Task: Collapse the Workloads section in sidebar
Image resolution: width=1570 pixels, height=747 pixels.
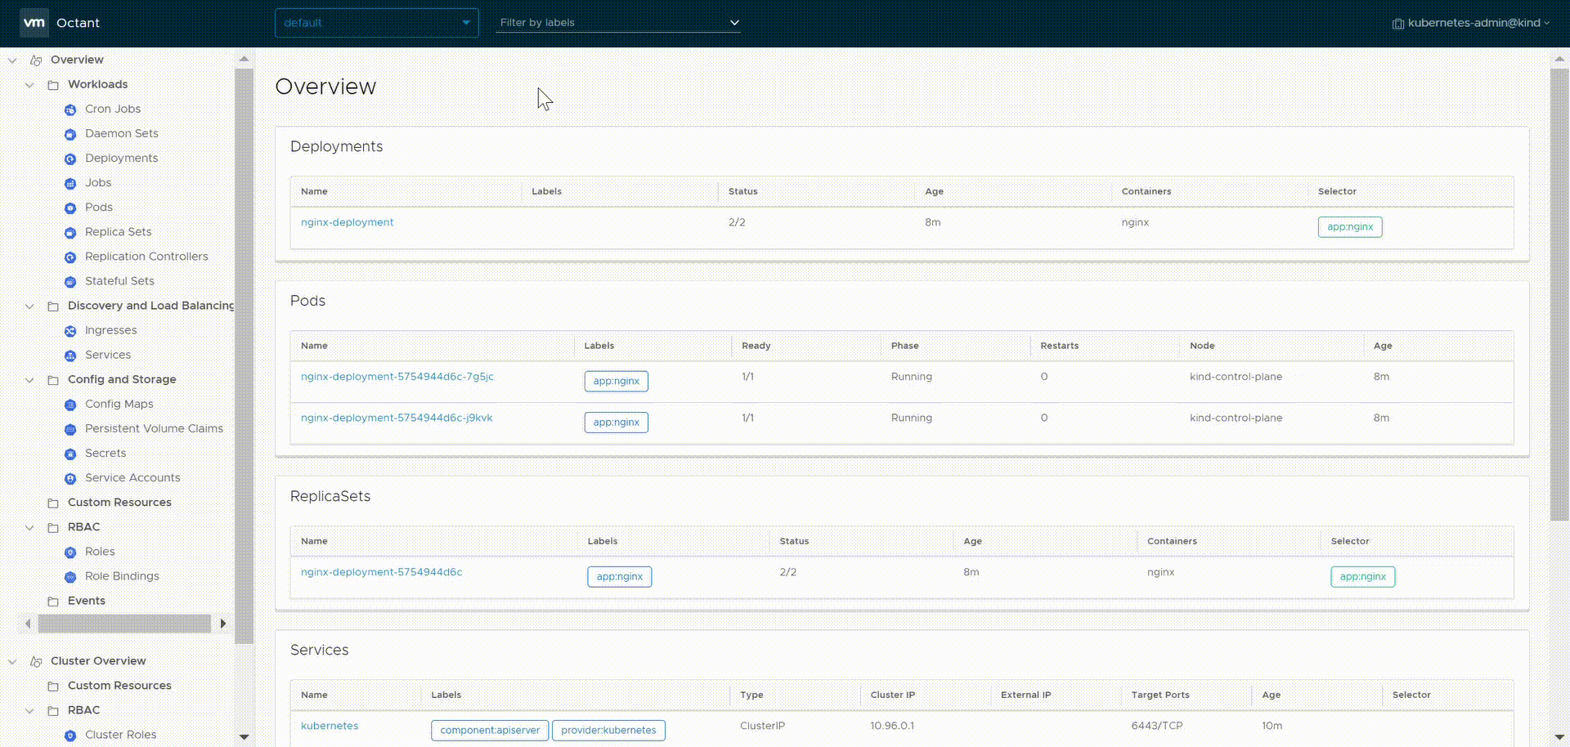Action: 29,84
